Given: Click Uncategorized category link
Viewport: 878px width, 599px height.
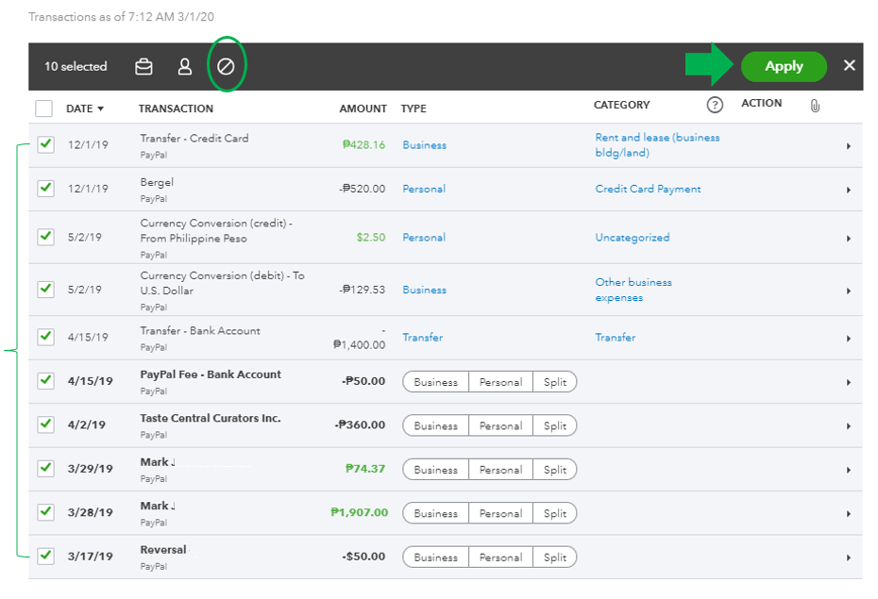Looking at the screenshot, I should pyautogui.click(x=632, y=238).
